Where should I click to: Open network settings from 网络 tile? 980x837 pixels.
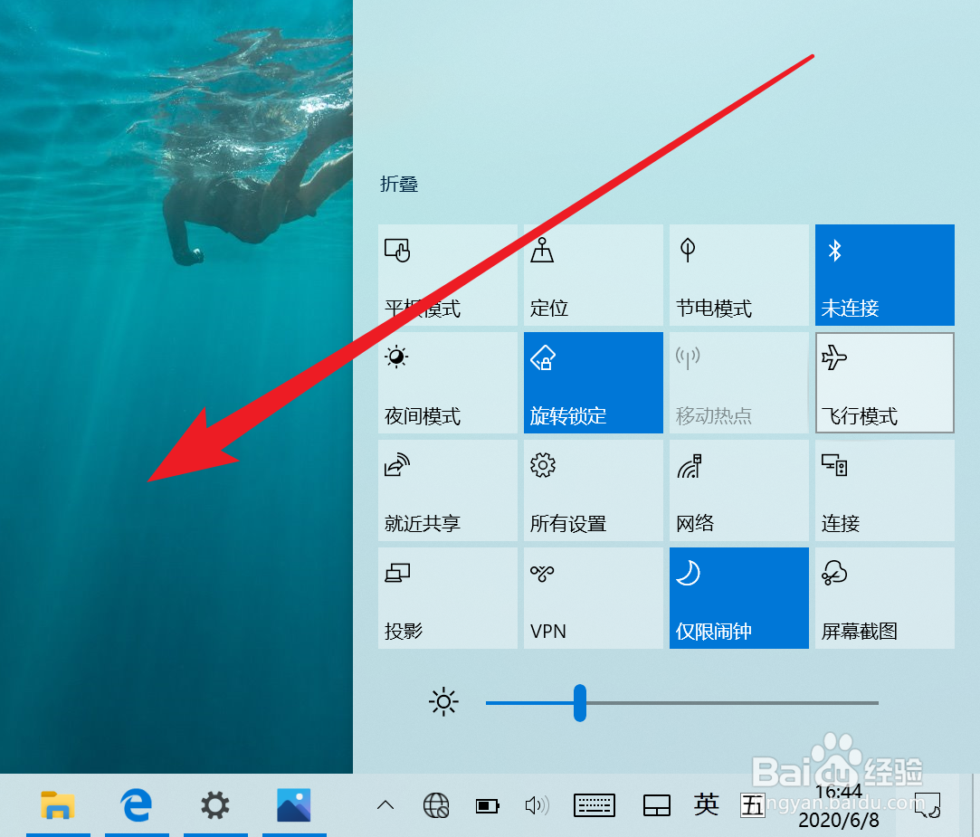coord(738,490)
